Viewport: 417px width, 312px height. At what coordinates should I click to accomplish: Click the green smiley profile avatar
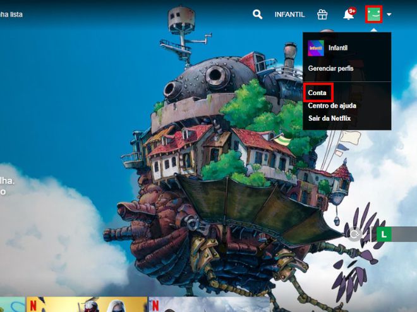pos(373,14)
